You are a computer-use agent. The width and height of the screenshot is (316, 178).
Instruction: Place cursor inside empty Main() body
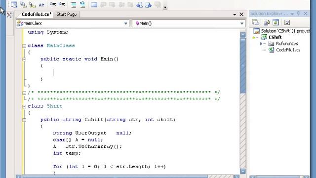coord(53,73)
